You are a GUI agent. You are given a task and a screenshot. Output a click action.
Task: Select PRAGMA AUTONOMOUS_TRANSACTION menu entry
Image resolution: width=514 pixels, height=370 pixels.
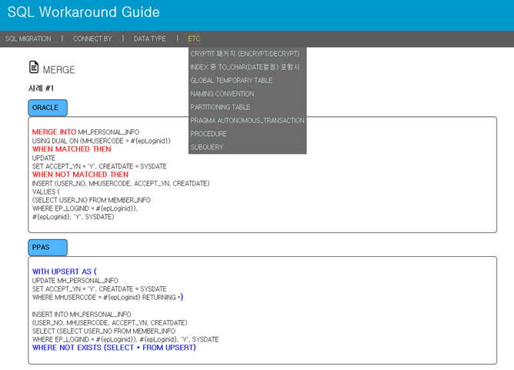(248, 121)
